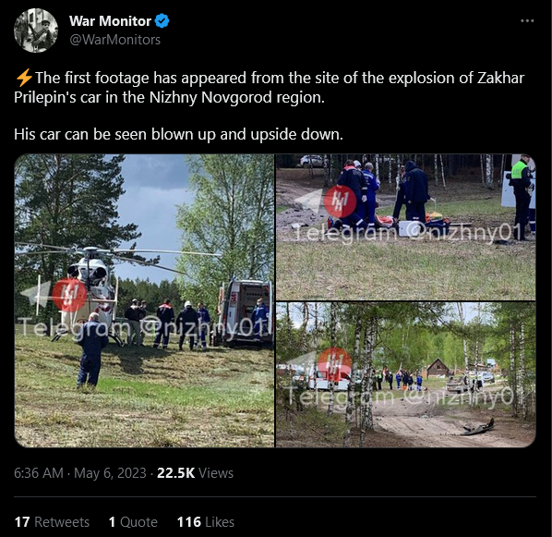View the 116 Likes list
This screenshot has width=552, height=537.
(206, 522)
